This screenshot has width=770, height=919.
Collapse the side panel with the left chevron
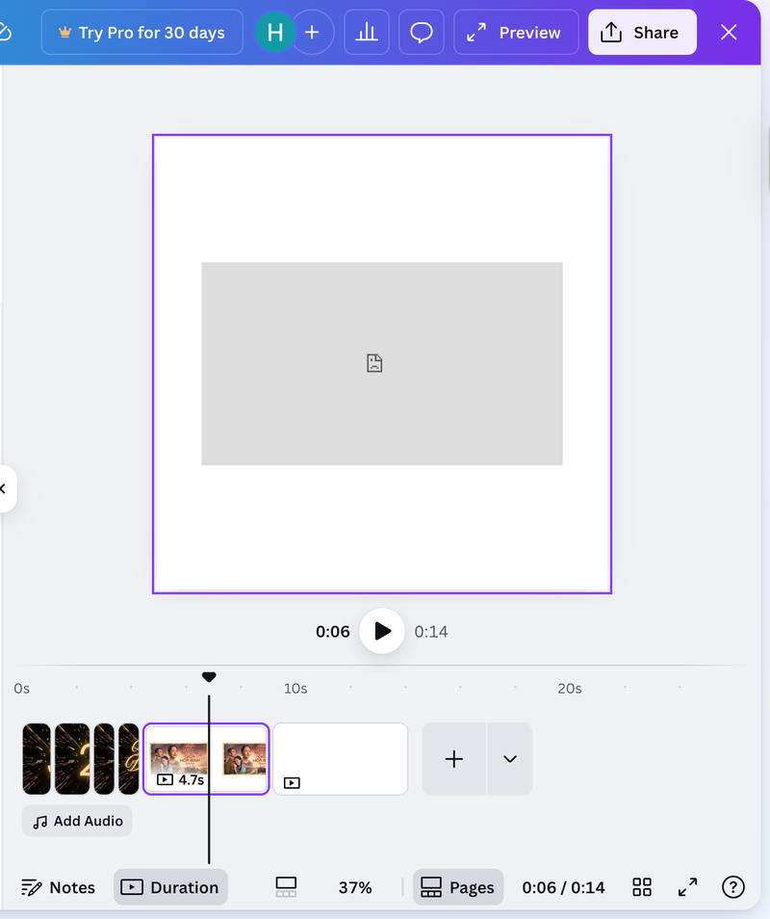pos(4,488)
